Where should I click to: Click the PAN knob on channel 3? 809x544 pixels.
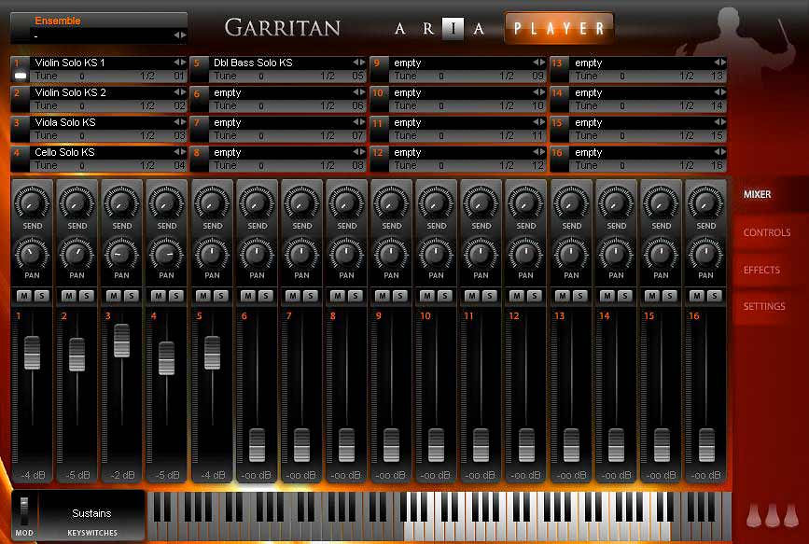point(121,253)
